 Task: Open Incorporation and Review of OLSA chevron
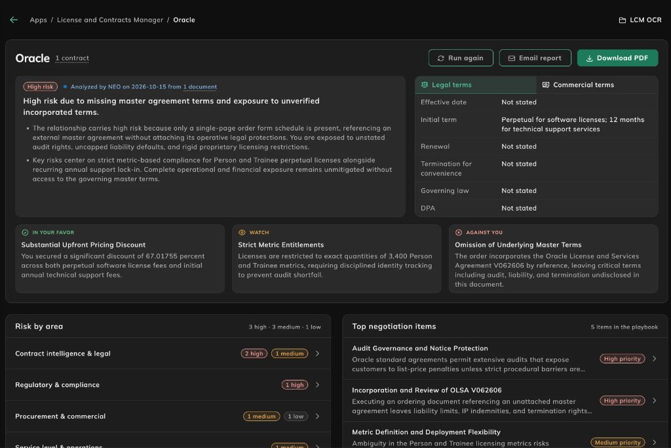click(x=655, y=401)
